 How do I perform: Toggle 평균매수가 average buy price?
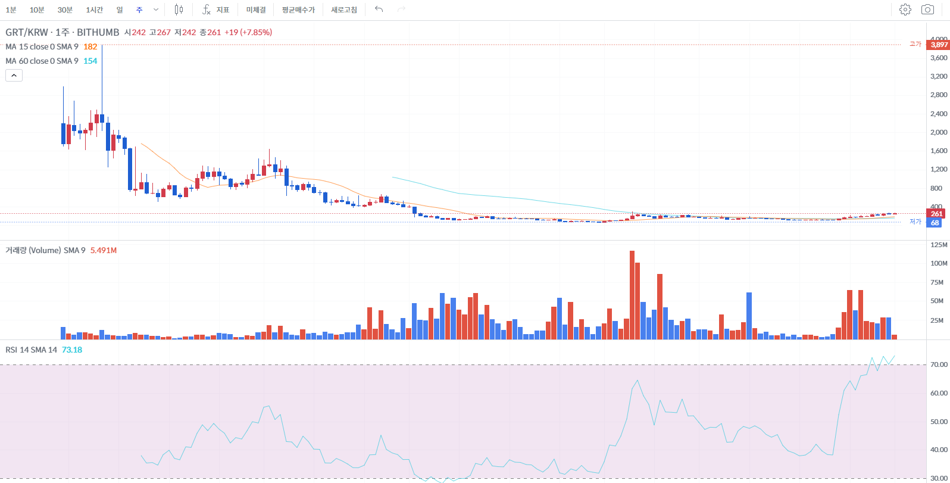tap(298, 10)
